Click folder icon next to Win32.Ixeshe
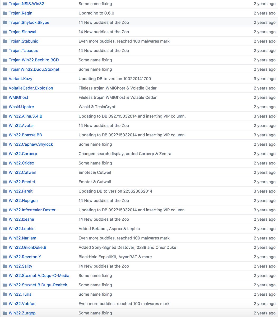Image resolution: width=278 pixels, height=317 pixels. tap(5, 219)
